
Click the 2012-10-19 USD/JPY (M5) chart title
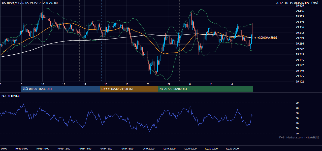pyautogui.click(x=297, y=3)
